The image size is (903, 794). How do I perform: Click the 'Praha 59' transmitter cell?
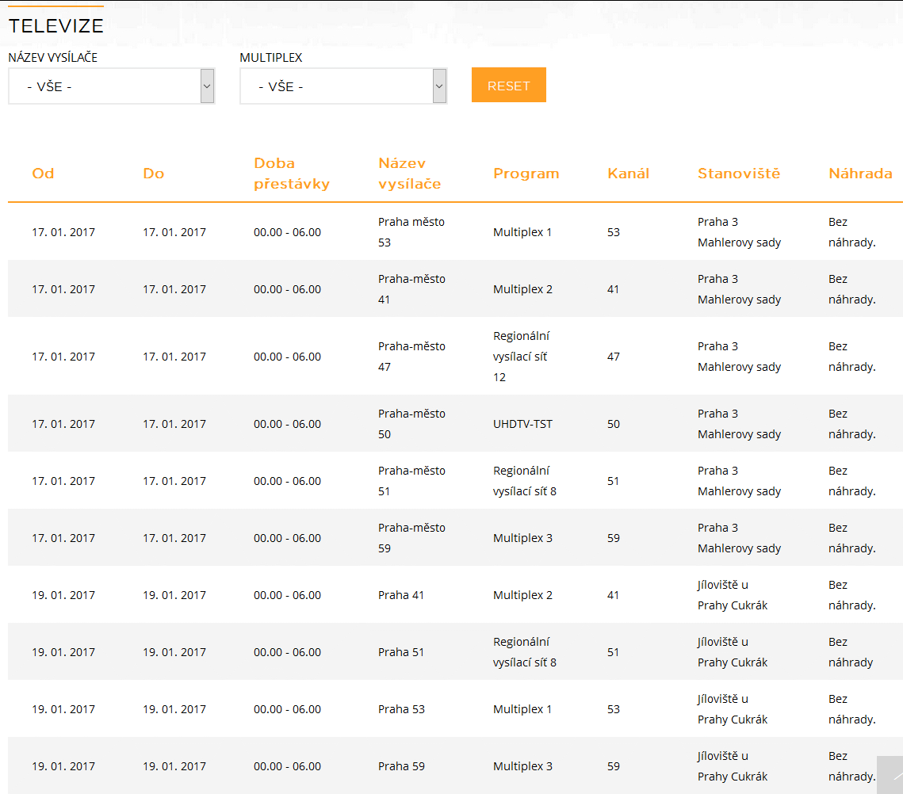click(x=401, y=765)
